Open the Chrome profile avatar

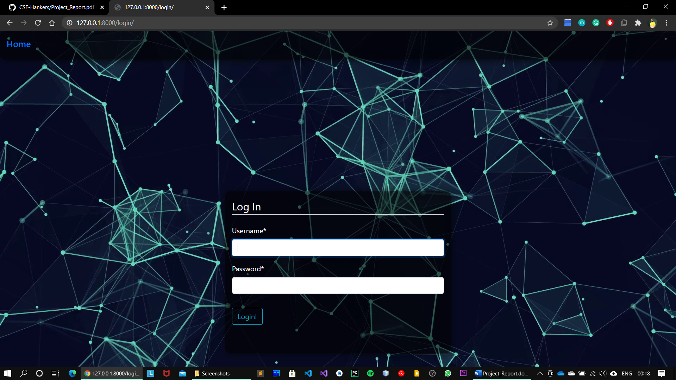pyautogui.click(x=652, y=23)
